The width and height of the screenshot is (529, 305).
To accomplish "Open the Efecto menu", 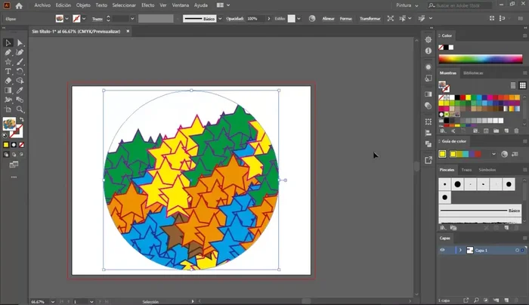I will (147, 5).
